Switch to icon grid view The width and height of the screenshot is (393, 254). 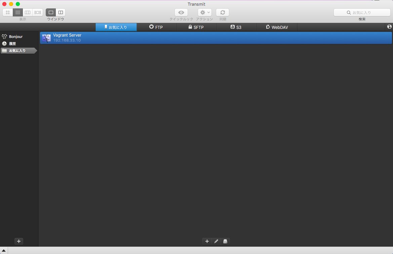click(8, 12)
